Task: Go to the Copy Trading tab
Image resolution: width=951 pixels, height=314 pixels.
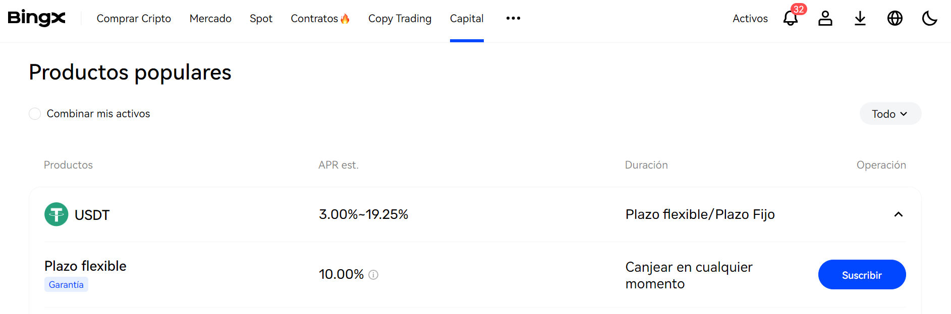Action: 400,19
